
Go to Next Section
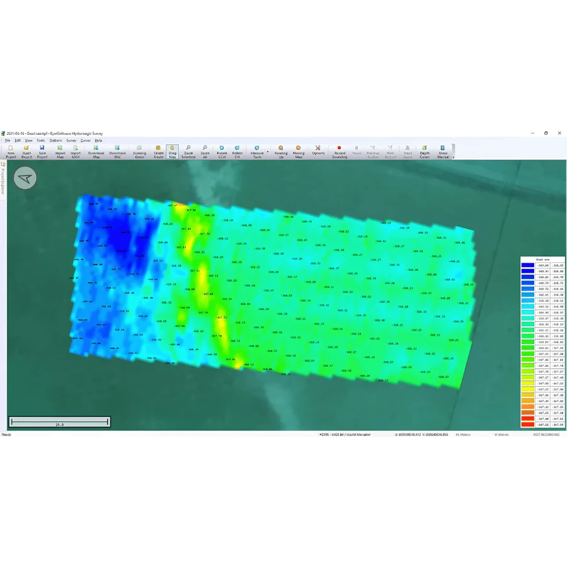pos(390,152)
